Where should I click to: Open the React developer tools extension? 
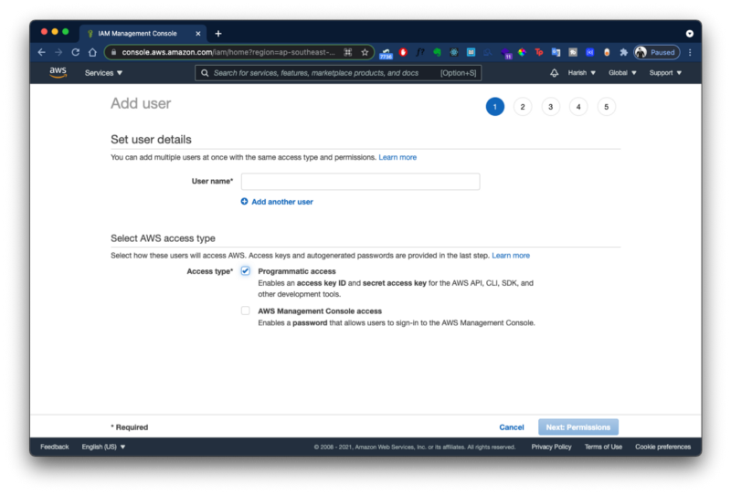453,52
